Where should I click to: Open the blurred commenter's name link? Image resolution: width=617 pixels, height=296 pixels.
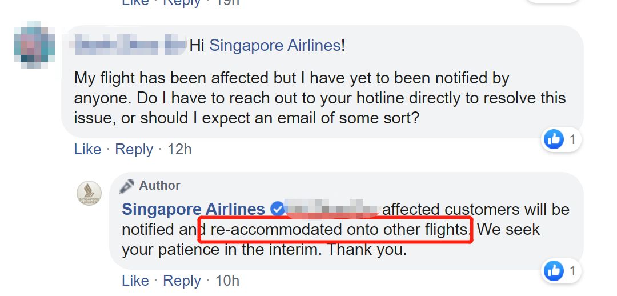pyautogui.click(x=130, y=45)
